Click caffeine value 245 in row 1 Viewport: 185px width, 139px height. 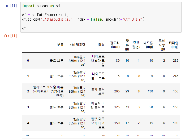pyautogui.click(x=176, y=76)
